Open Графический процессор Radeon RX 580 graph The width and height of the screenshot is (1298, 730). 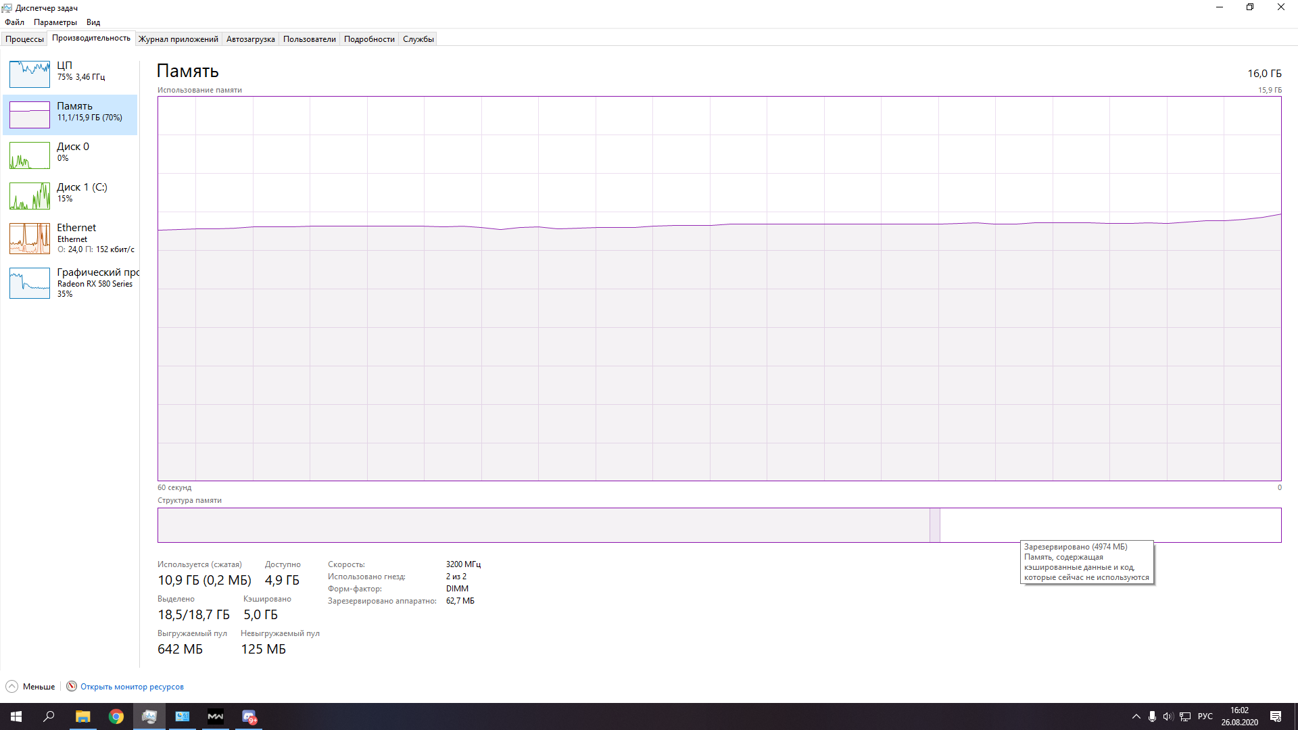point(30,283)
